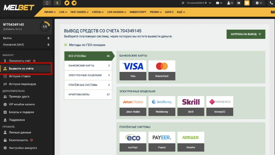The height and width of the screenshot is (155, 275).
Task: Open Личные данные in sidebar
Action: (26, 132)
